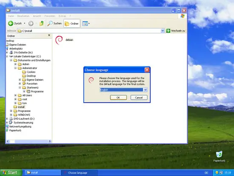234x176 pixels.
Task: Open the Suchen search magnifier
Action: pyautogui.click(x=50, y=23)
